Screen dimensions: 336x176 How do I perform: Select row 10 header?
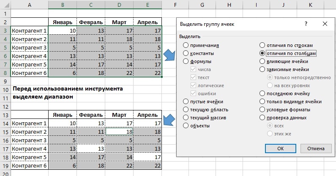5,90
